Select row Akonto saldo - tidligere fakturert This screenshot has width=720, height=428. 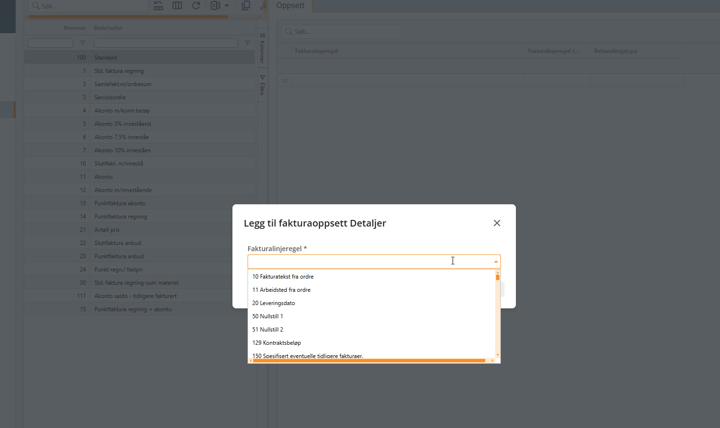coord(129,296)
